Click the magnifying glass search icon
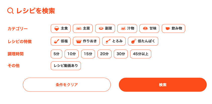The width and height of the screenshot is (212, 104). click(10, 11)
